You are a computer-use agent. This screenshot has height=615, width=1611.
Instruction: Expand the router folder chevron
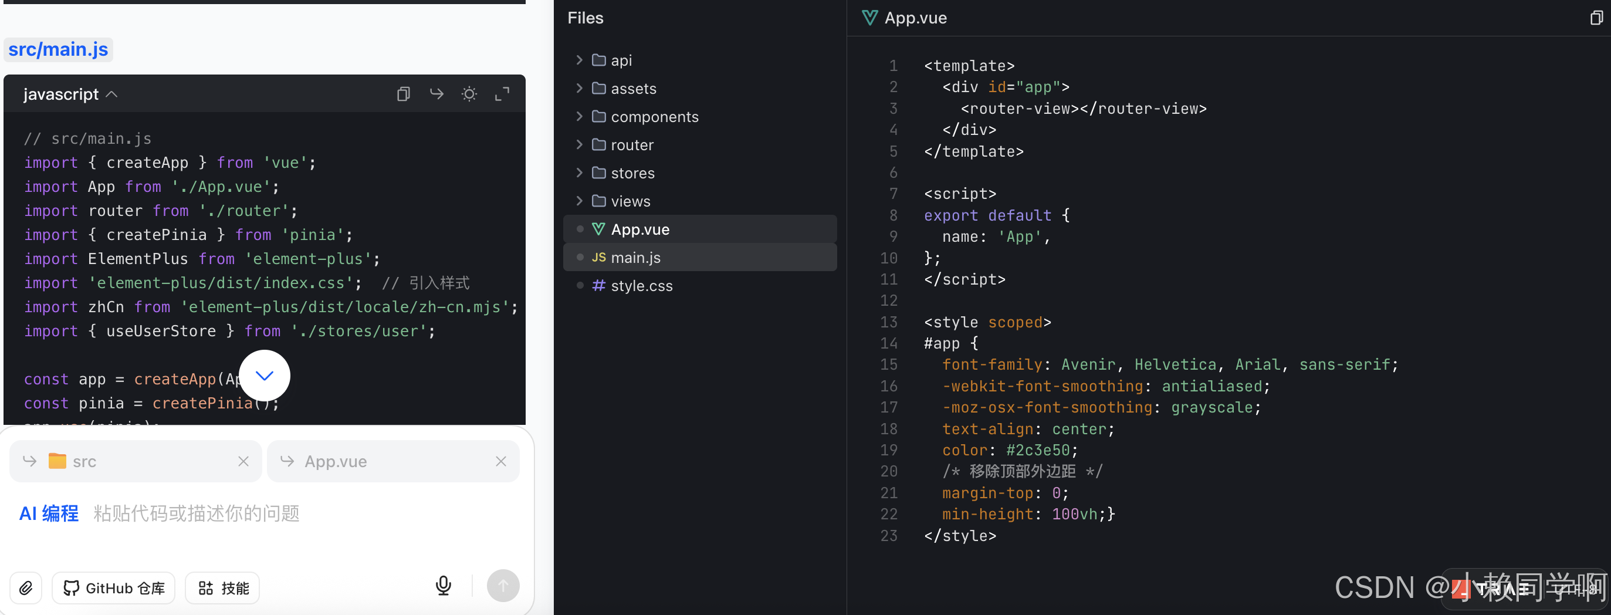click(x=579, y=144)
